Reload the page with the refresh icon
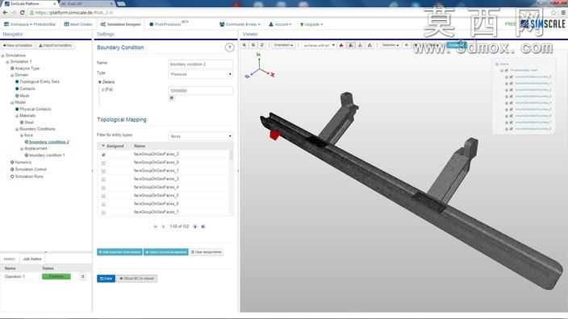The height and width of the screenshot is (319, 568). [x=22, y=13]
